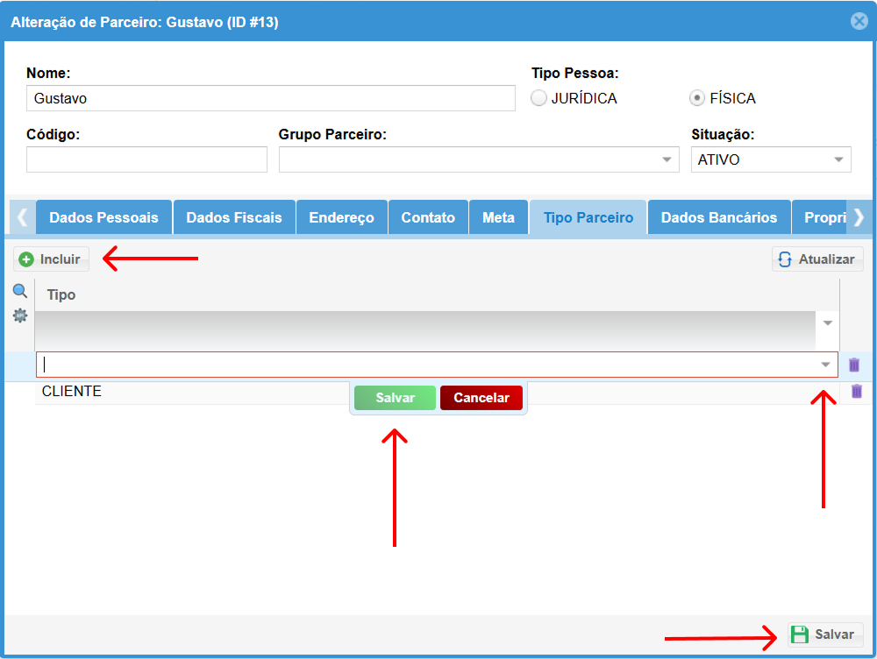Image resolution: width=877 pixels, height=659 pixels.
Task: Click the Incluir button with plus icon
Action: (x=51, y=259)
